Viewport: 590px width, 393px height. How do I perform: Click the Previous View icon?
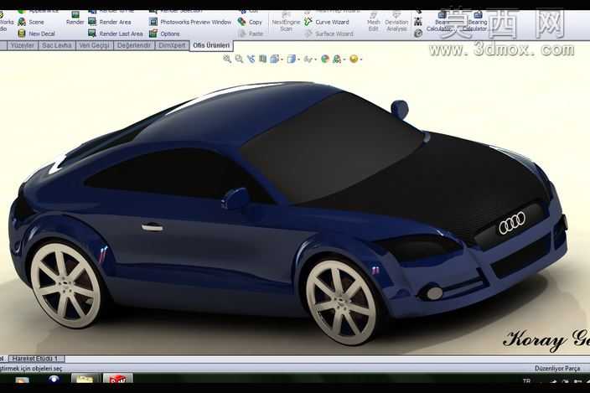251,59
